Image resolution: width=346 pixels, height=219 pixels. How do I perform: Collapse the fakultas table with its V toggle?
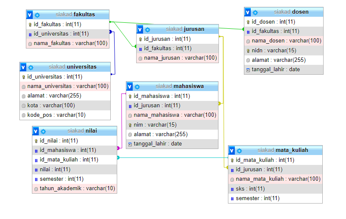(x=30, y=15)
